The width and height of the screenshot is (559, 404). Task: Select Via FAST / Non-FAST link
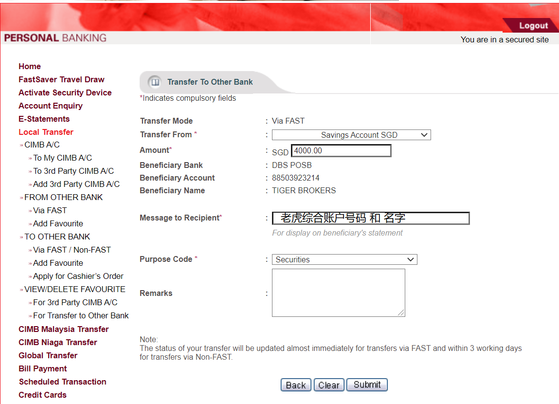point(72,250)
